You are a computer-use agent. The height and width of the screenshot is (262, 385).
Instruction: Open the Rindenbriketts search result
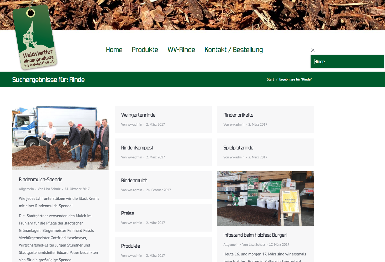(239, 115)
